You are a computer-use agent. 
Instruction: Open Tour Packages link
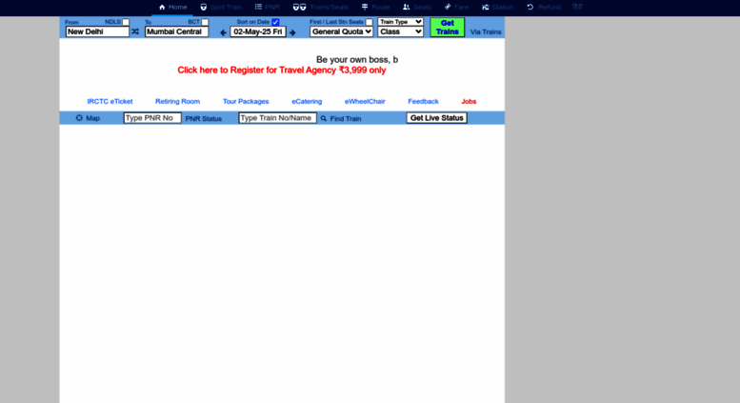pyautogui.click(x=246, y=101)
